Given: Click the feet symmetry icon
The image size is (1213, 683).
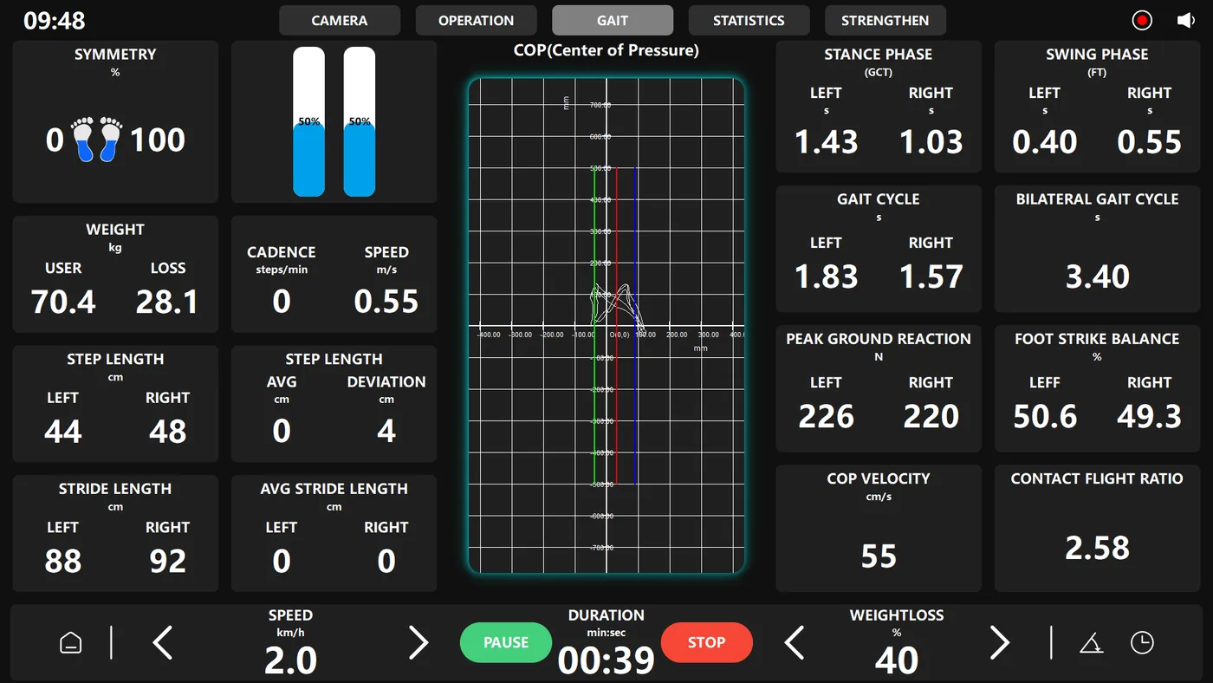Looking at the screenshot, I should [97, 139].
